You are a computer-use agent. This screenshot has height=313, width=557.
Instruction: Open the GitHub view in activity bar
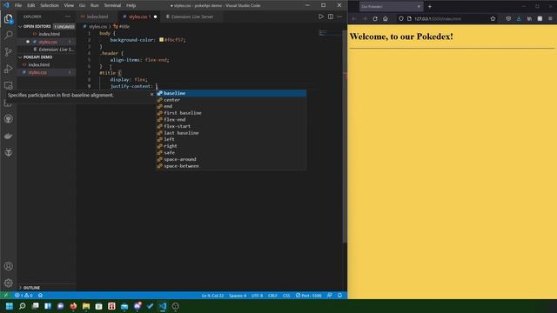pyautogui.click(x=8, y=119)
